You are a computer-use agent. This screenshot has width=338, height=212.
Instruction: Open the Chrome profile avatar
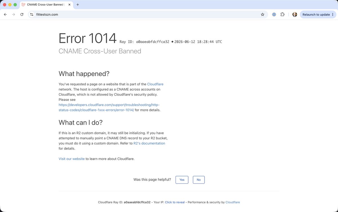point(295,14)
